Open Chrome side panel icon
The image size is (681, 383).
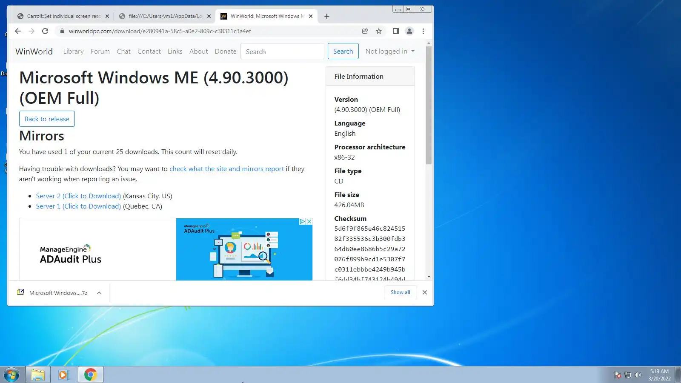[396, 31]
